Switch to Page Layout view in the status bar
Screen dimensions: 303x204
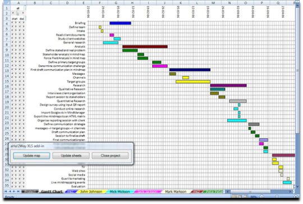[x=240, y=197]
